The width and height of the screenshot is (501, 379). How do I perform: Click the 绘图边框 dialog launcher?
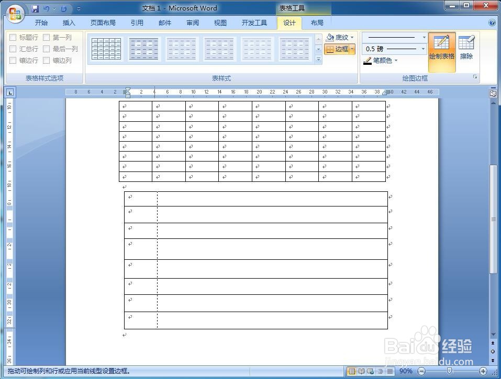475,77
